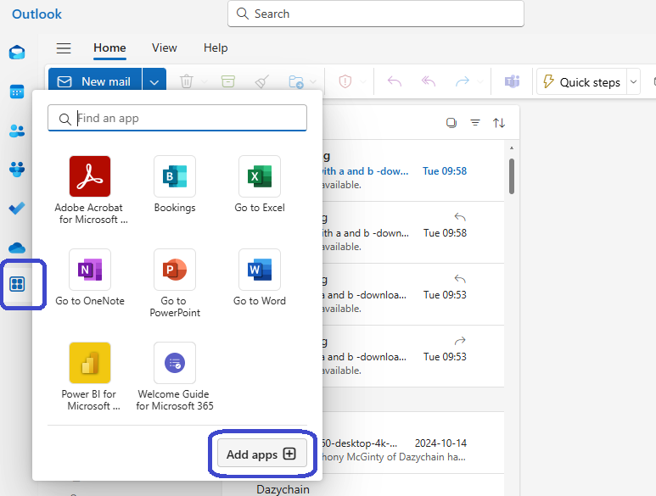656x496 pixels.
Task: Open Adobe Acrobat for Microsoft app
Action: (x=90, y=176)
